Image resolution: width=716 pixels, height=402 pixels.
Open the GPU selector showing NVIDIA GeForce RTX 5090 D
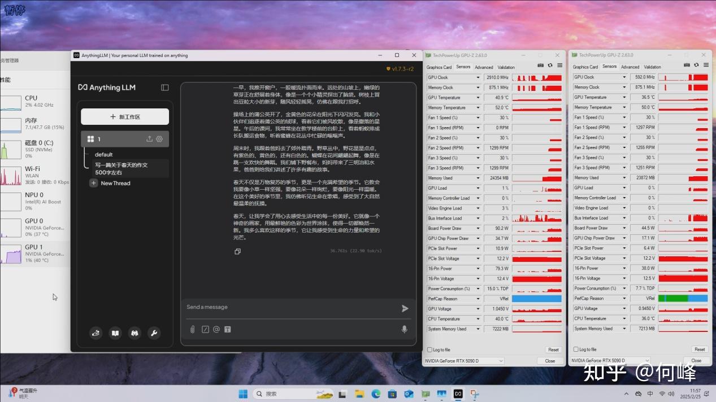pyautogui.click(x=463, y=360)
